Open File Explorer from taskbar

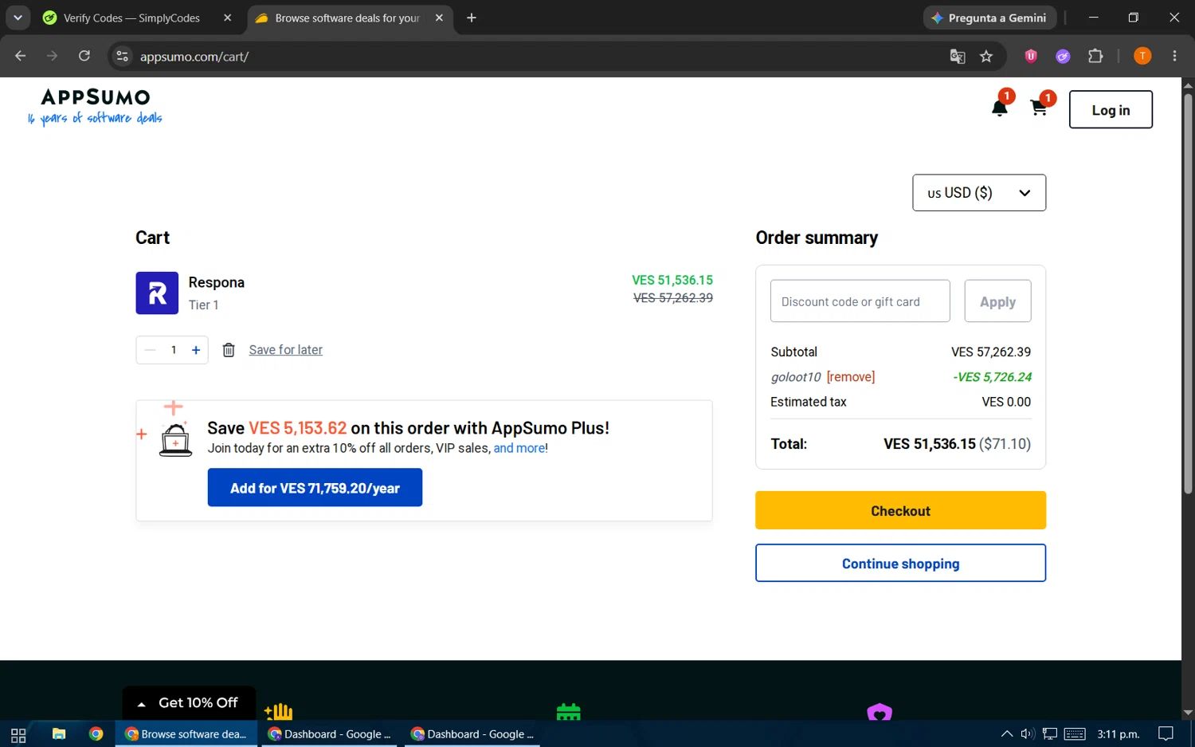click(x=59, y=734)
